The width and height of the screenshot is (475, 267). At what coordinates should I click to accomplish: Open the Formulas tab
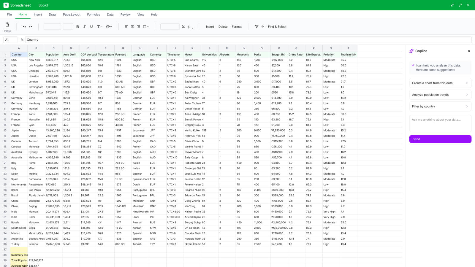coord(94,15)
